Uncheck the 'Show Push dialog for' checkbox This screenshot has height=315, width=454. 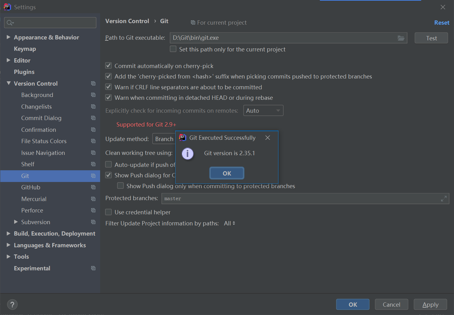coord(108,175)
